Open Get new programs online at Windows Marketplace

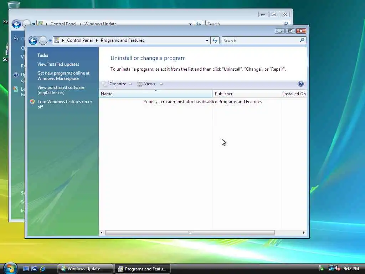pyautogui.click(x=63, y=76)
